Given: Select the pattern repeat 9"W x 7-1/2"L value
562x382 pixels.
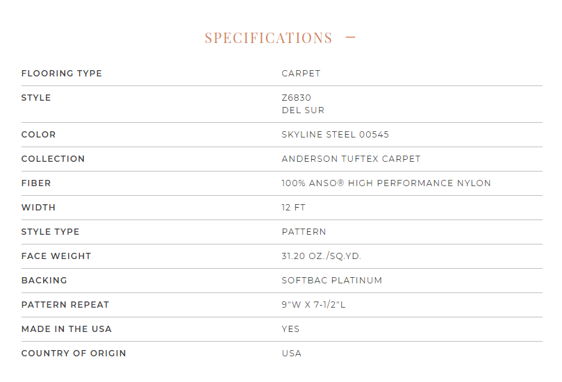Looking at the screenshot, I should (313, 305).
